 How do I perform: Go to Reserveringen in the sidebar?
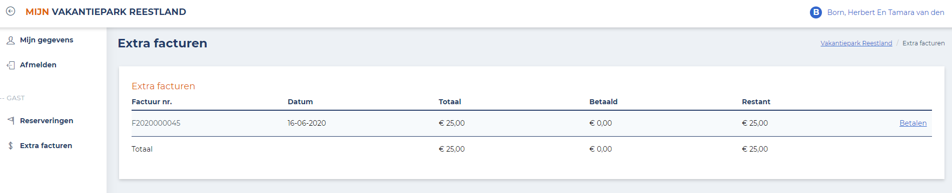(x=47, y=121)
